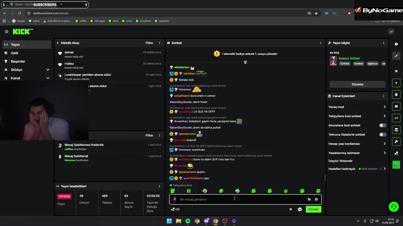Click the green clip icon in right sidebar

pyautogui.click(x=396, y=164)
